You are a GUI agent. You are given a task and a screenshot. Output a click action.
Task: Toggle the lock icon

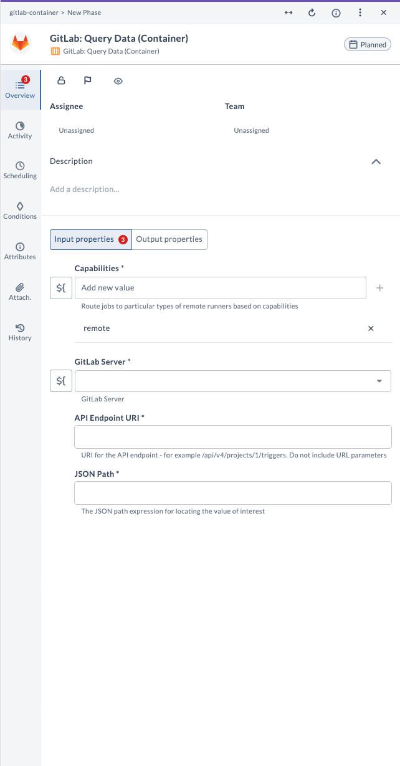click(x=61, y=80)
